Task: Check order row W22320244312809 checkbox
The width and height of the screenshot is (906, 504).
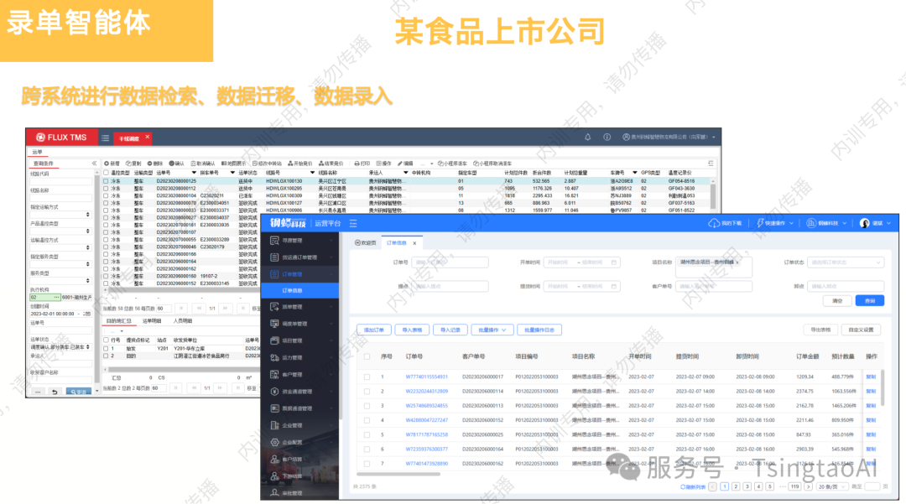Action: coord(367,392)
